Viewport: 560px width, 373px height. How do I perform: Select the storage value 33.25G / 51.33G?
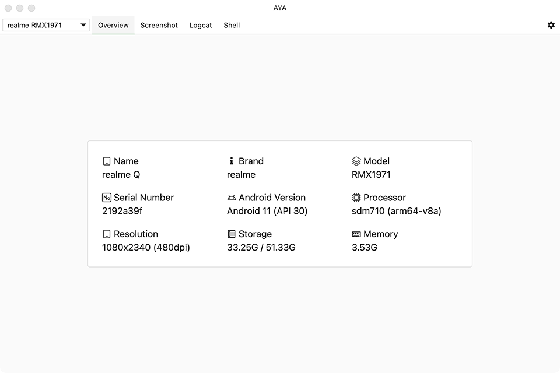point(261,248)
